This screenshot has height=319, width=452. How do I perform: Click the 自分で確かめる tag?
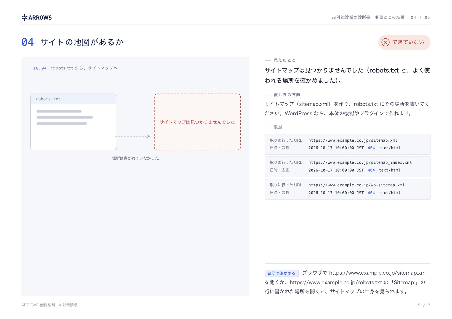click(x=281, y=273)
